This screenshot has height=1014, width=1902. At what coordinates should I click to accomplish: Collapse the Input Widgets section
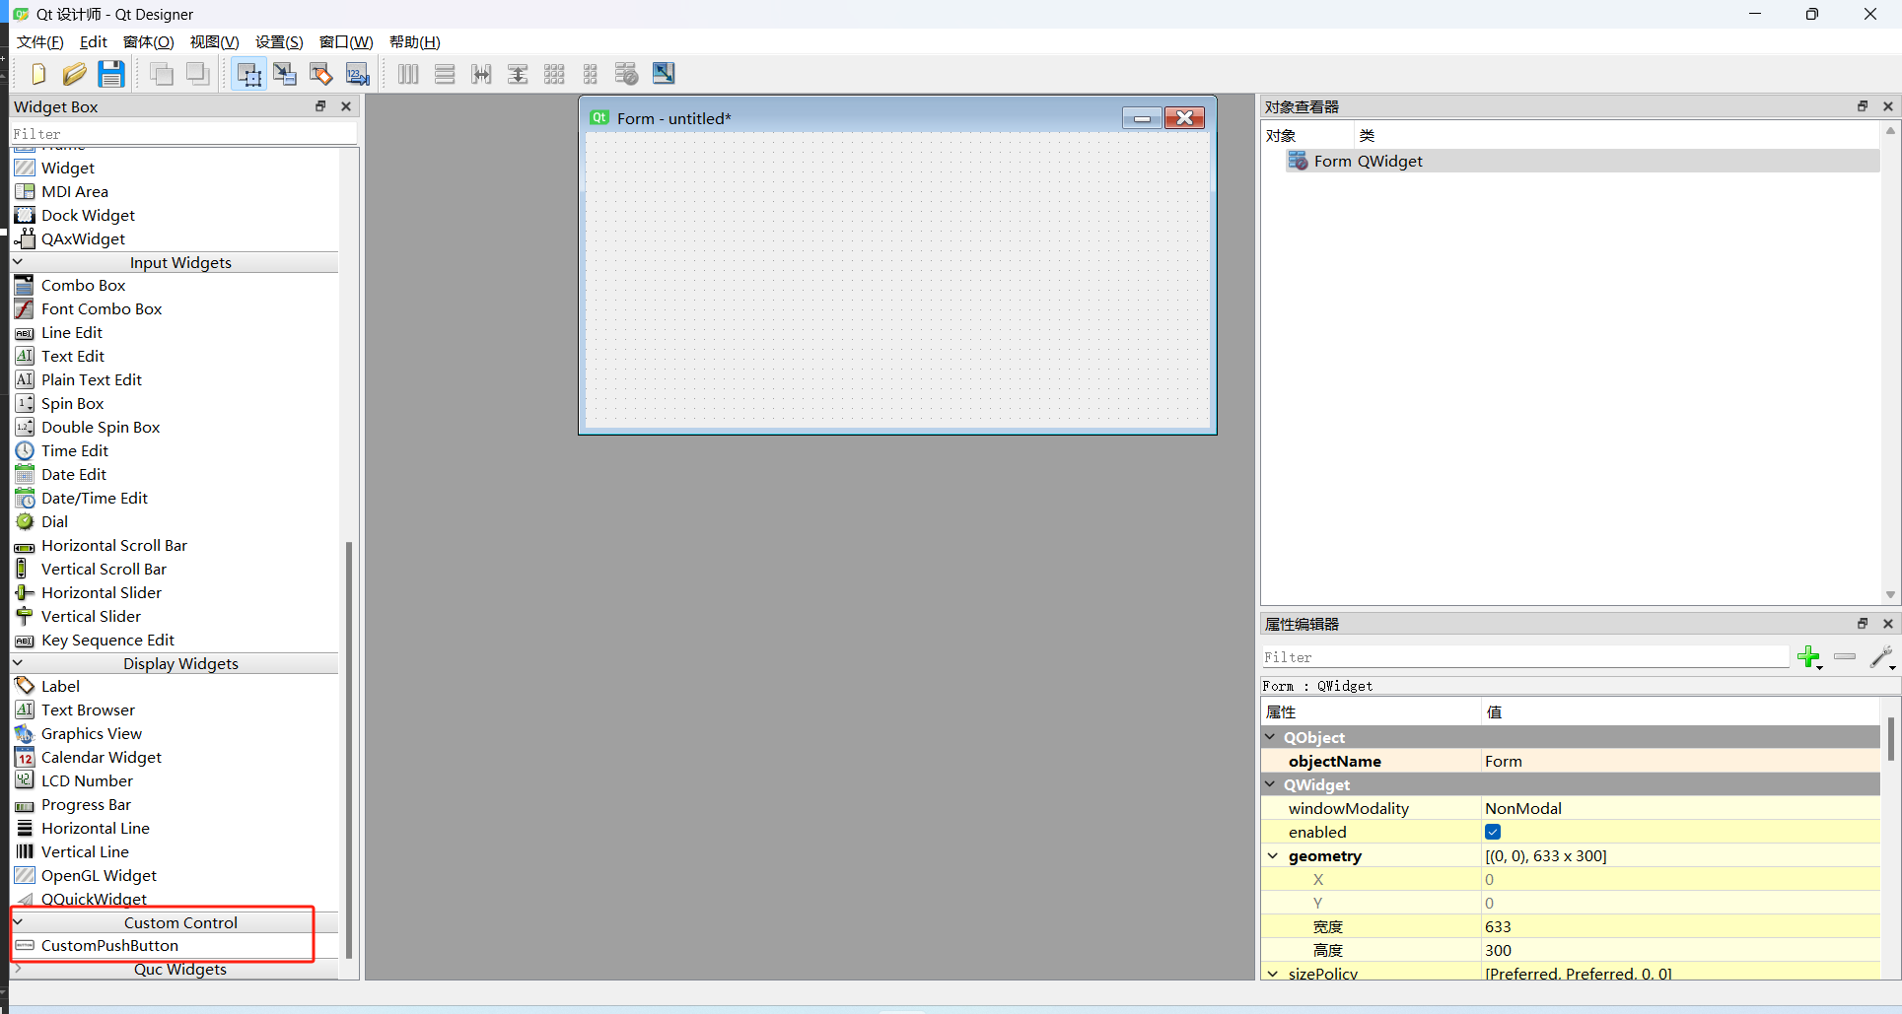pyautogui.click(x=17, y=262)
